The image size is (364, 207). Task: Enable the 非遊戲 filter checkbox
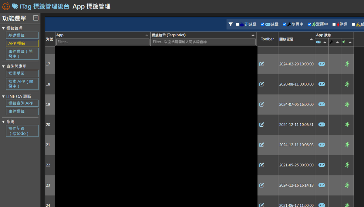point(238,24)
